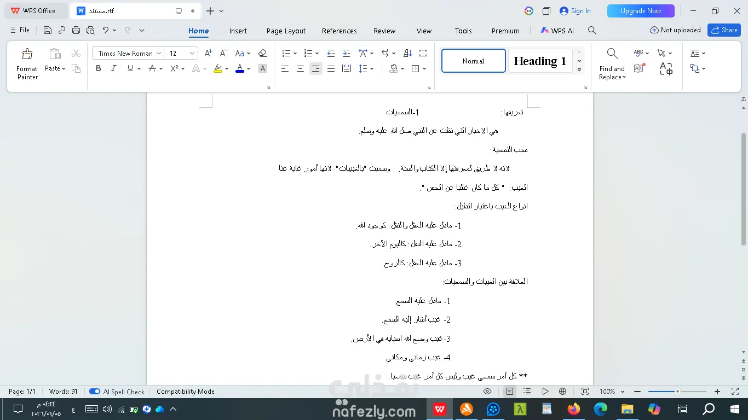Align text to the left
The image size is (748, 420).
point(285,68)
